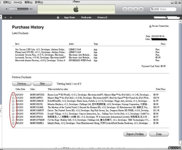Image resolution: width=182 pixels, height=150 pixels.
Task: Click the Search Store field
Action: pyautogui.click(x=164, y=9)
